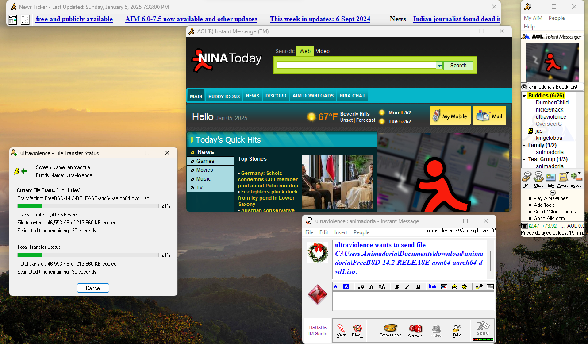
Task: Click the total transfer progress bar
Action: pyautogui.click(x=88, y=255)
